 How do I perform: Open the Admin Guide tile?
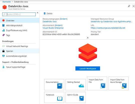75,97
